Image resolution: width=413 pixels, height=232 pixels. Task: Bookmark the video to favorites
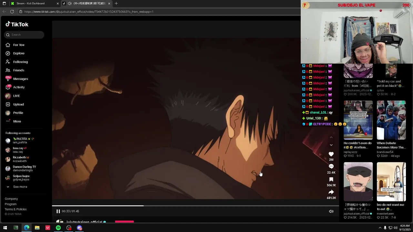point(331,179)
